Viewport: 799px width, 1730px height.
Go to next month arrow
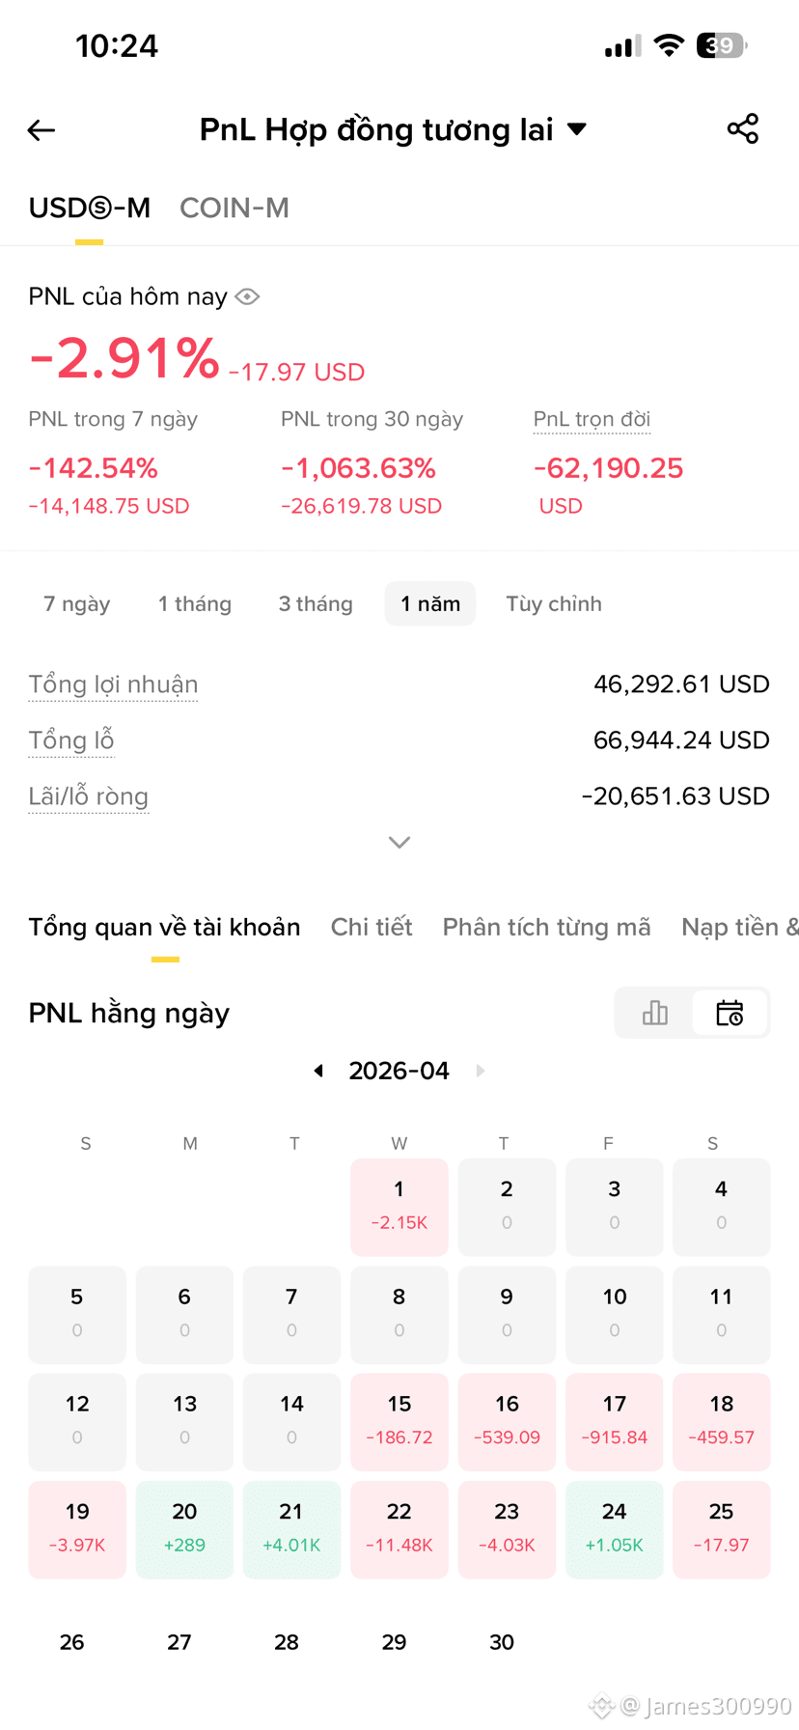tap(481, 1071)
